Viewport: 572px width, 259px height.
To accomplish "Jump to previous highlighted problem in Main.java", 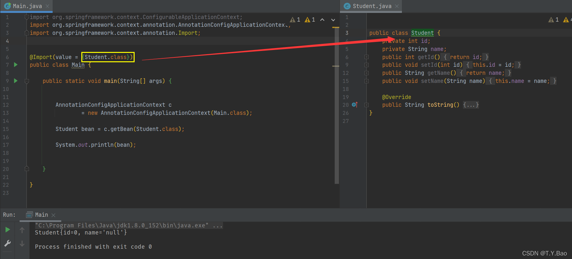I will point(322,20).
